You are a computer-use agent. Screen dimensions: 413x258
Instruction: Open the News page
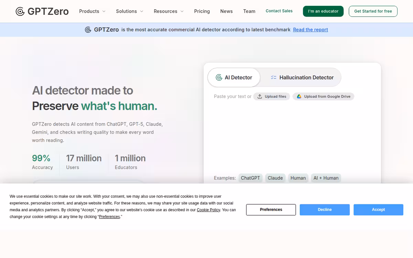pyautogui.click(x=226, y=11)
